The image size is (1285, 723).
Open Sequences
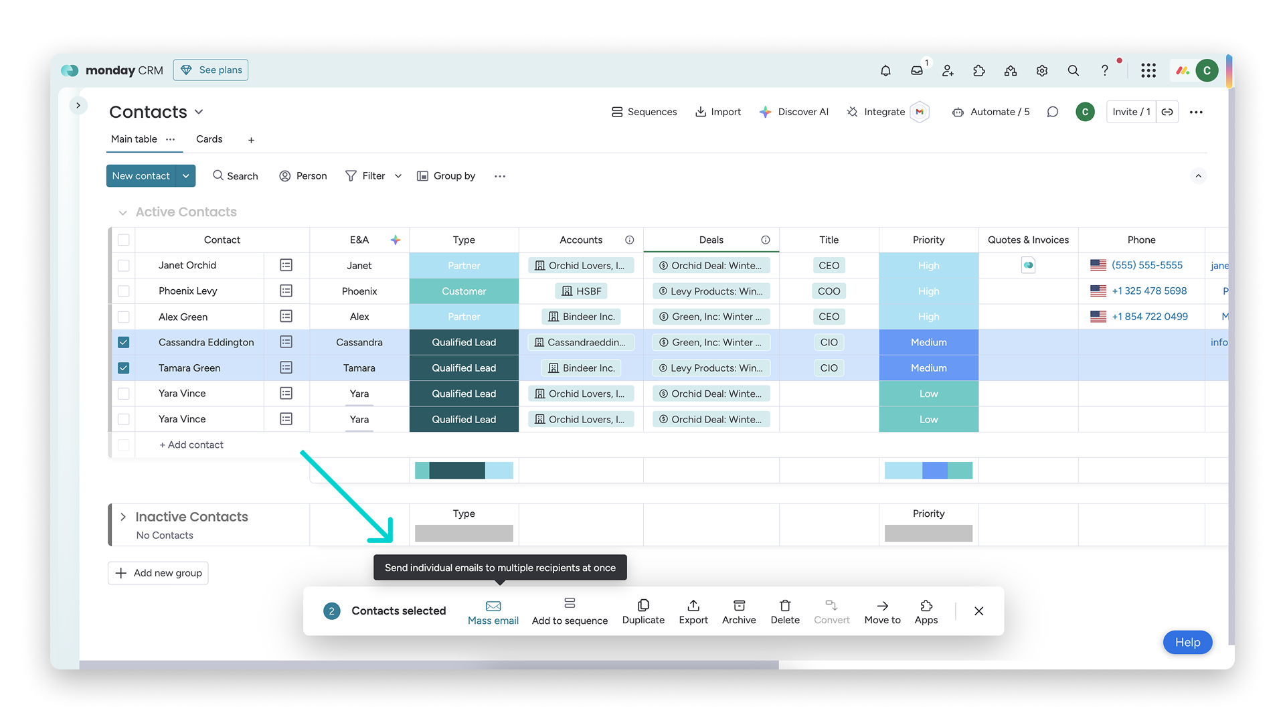click(644, 112)
